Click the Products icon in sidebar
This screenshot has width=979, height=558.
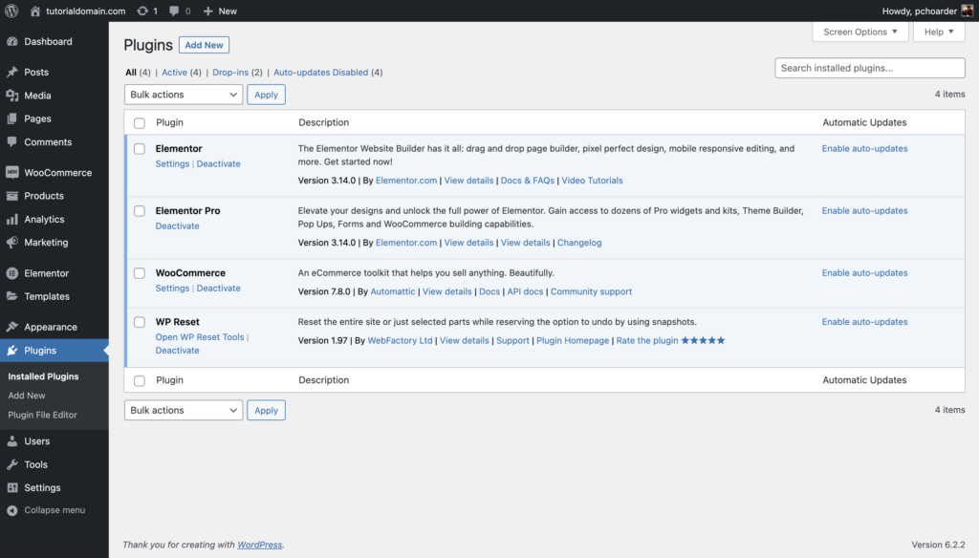click(11, 195)
